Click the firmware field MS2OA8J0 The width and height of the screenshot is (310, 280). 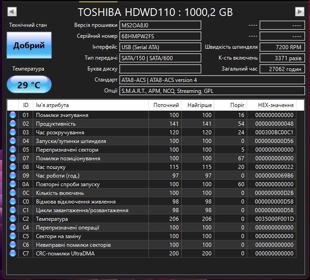(160, 25)
